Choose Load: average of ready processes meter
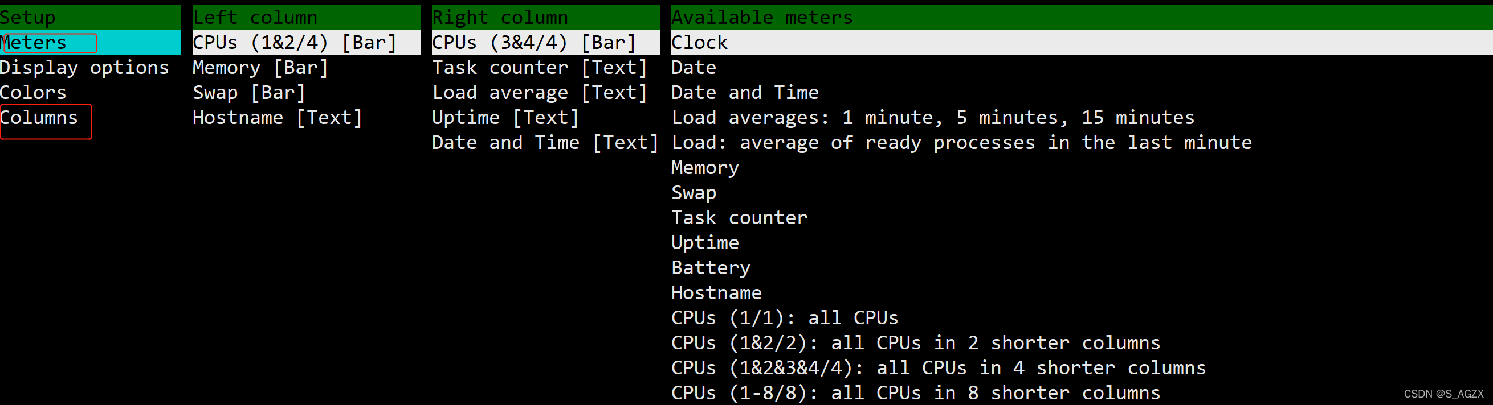The image size is (1493, 405). click(x=961, y=143)
